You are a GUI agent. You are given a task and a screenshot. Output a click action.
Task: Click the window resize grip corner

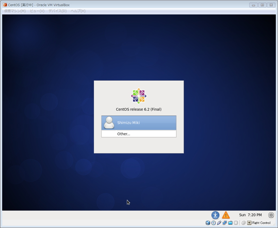click(x=274, y=224)
